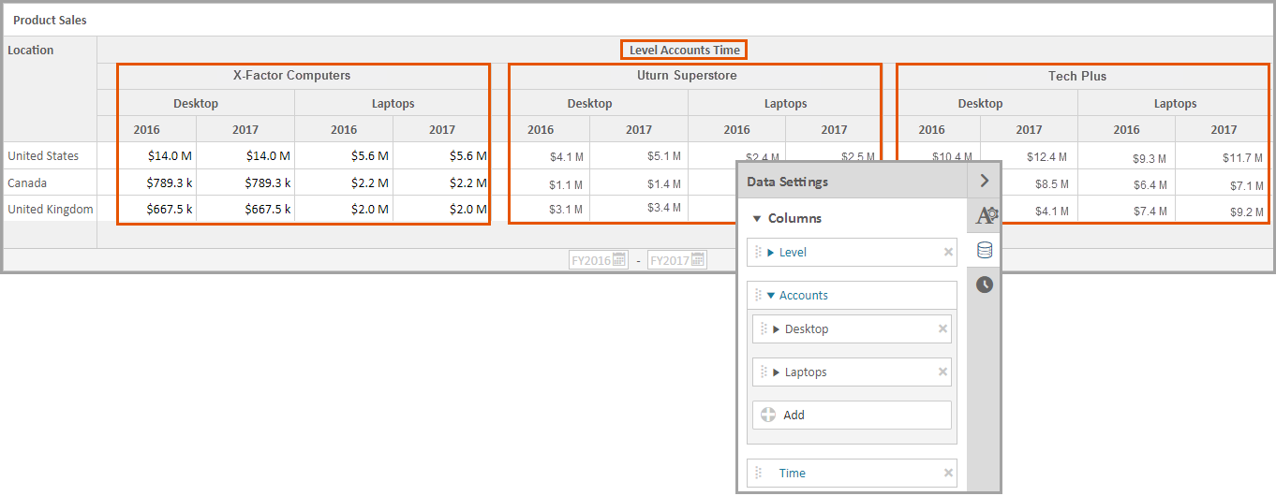Image resolution: width=1276 pixels, height=496 pixels.
Task: Select the United States row label
Action: click(x=43, y=155)
